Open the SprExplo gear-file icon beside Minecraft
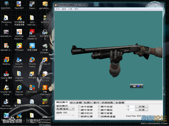 pyautogui.click(x=32, y=103)
